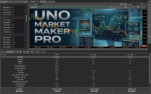Toggle the Visual mode checkbox
This screenshot has width=151, height=94.
point(30,7)
